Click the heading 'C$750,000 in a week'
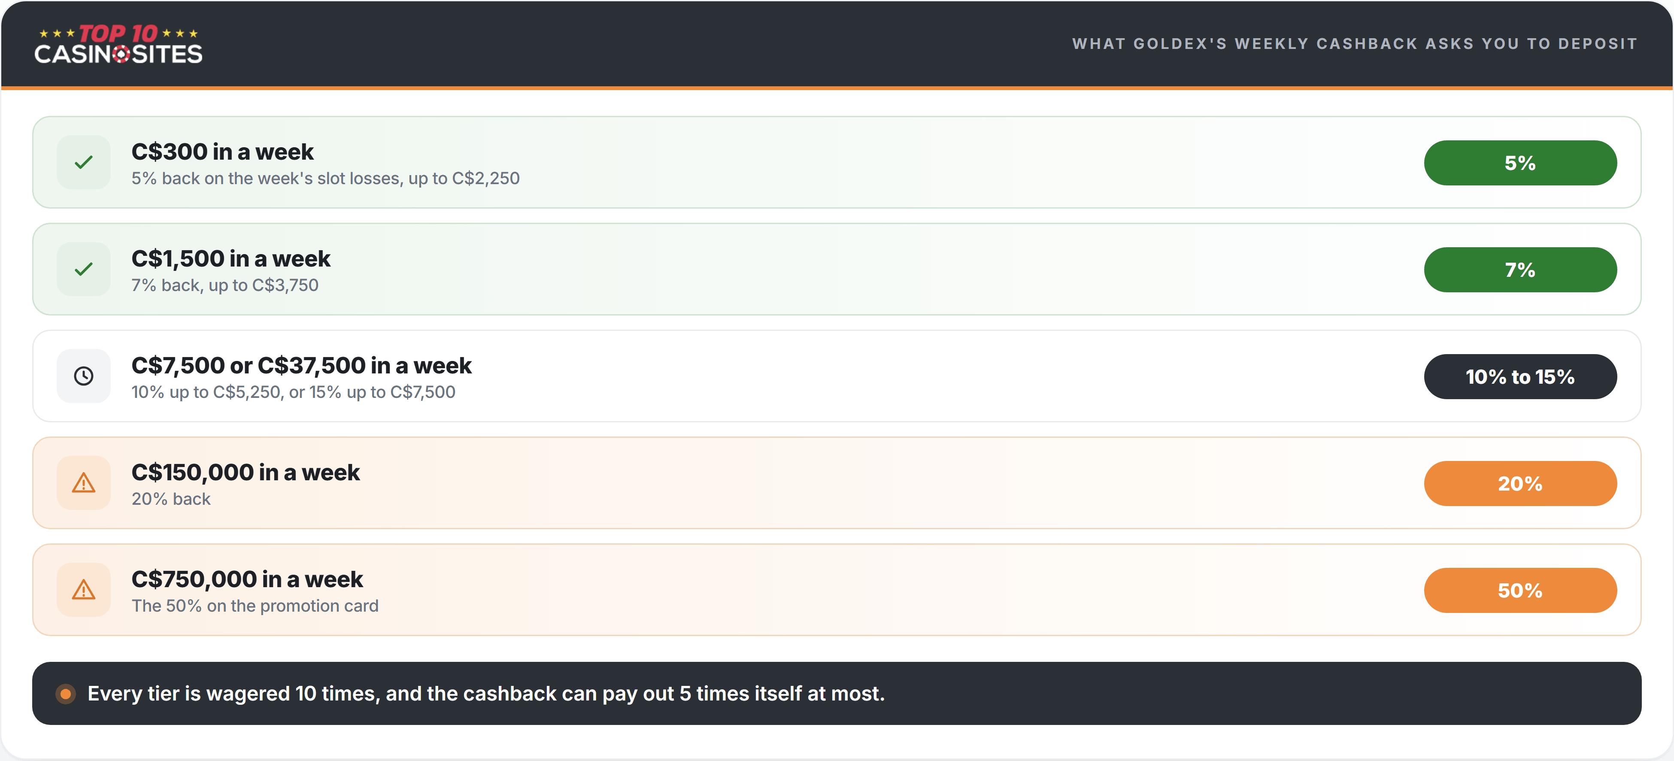Viewport: 1674px width, 761px height. click(247, 580)
